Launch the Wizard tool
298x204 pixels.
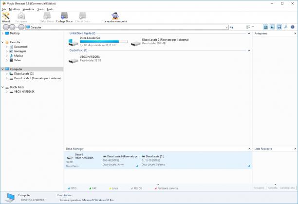coord(6,17)
